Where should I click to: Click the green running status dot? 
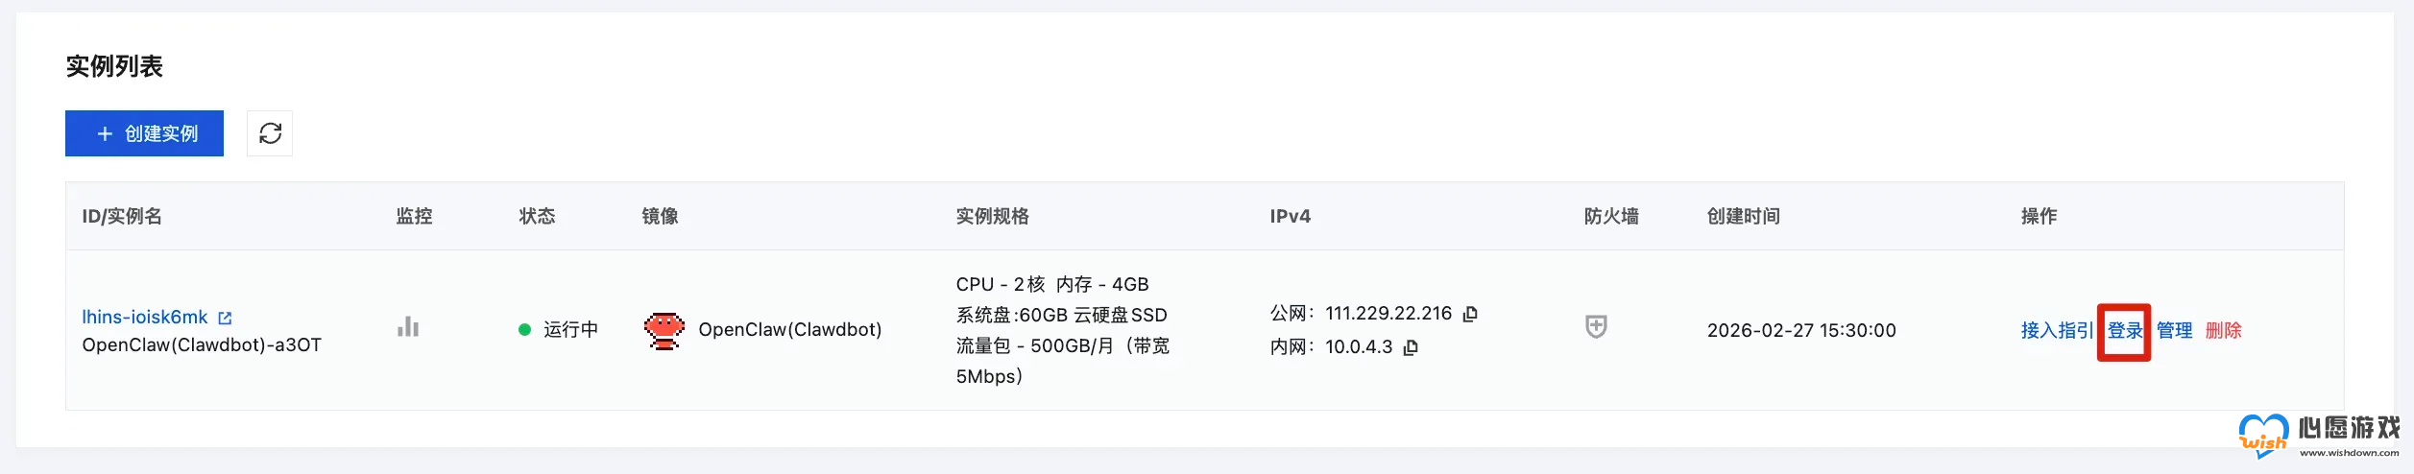[524, 330]
